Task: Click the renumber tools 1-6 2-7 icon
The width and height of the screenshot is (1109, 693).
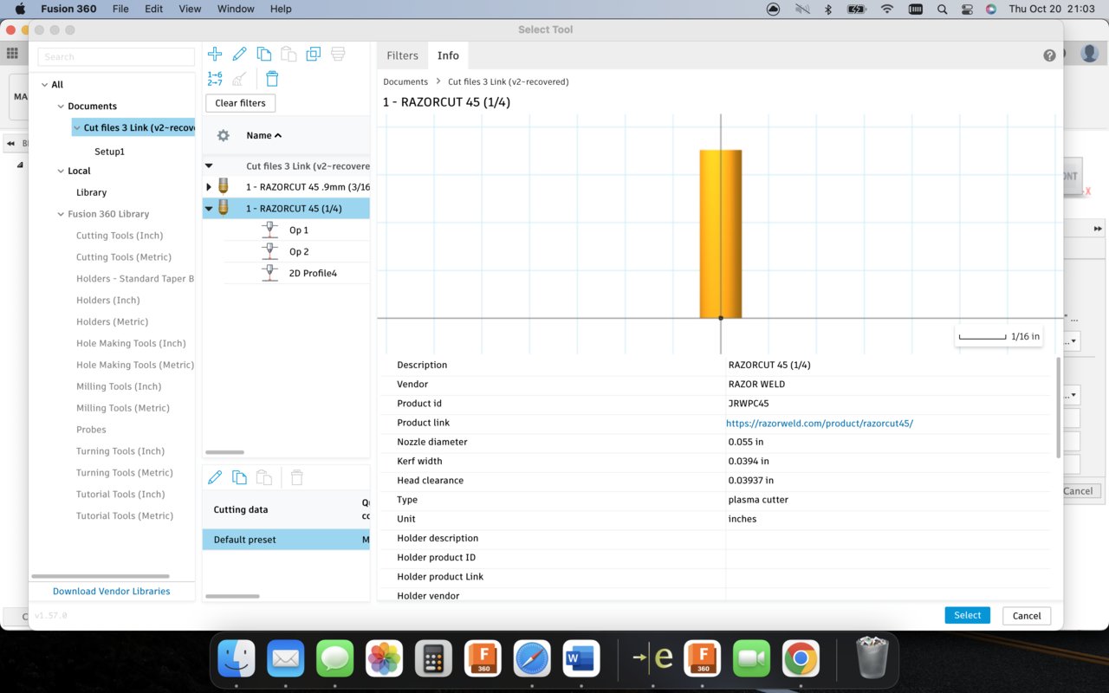Action: pyautogui.click(x=215, y=79)
